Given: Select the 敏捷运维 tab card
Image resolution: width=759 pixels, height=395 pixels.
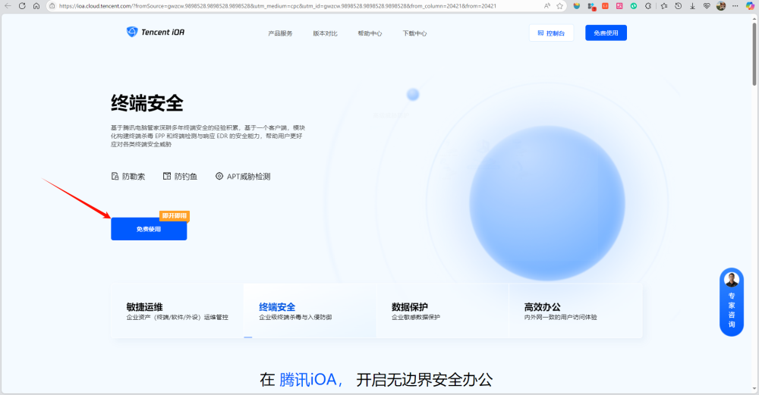Looking at the screenshot, I should point(177,311).
